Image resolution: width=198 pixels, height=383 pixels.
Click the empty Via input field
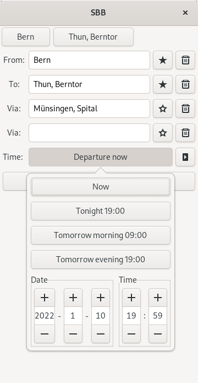pos(89,133)
